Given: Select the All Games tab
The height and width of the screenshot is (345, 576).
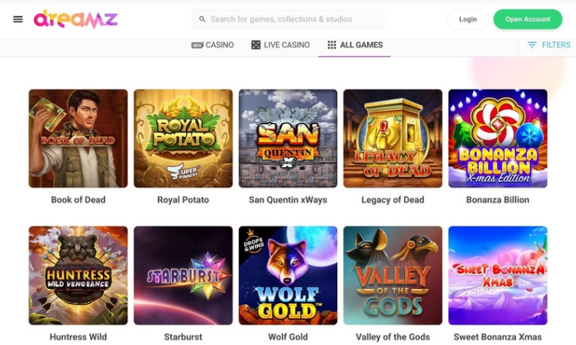Looking at the screenshot, I should (x=361, y=45).
